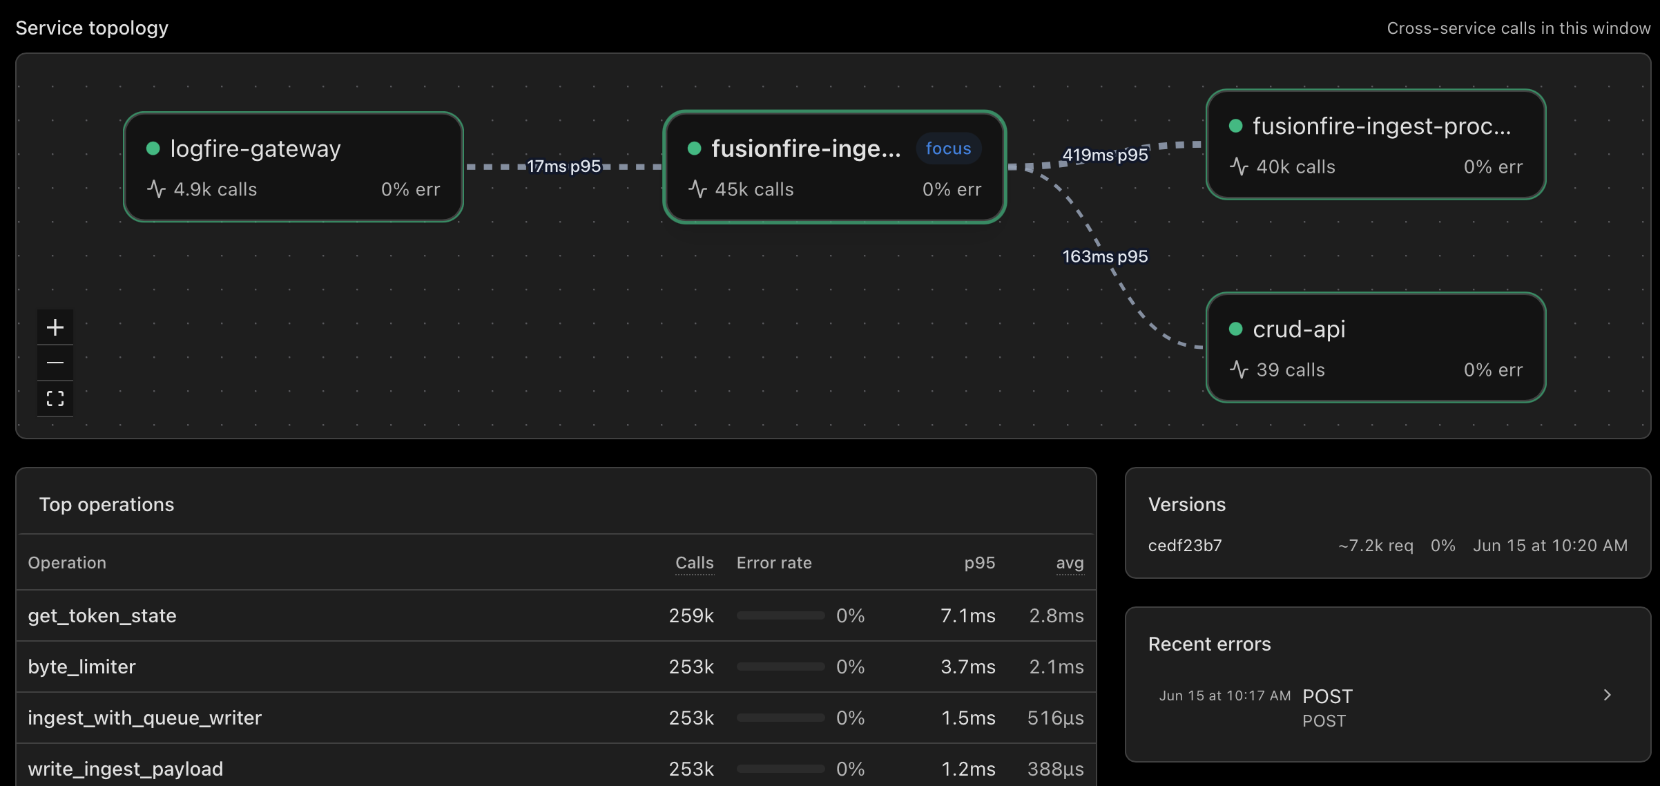Screen dimensions: 1660x786
Task: Expand the recent POST error chevron
Action: point(1608,695)
